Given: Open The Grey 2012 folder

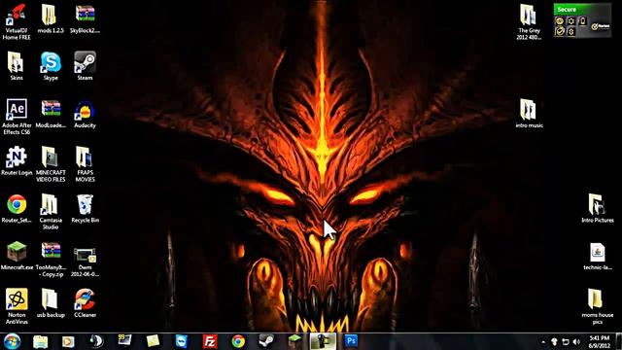Looking at the screenshot, I should pyautogui.click(x=529, y=21).
